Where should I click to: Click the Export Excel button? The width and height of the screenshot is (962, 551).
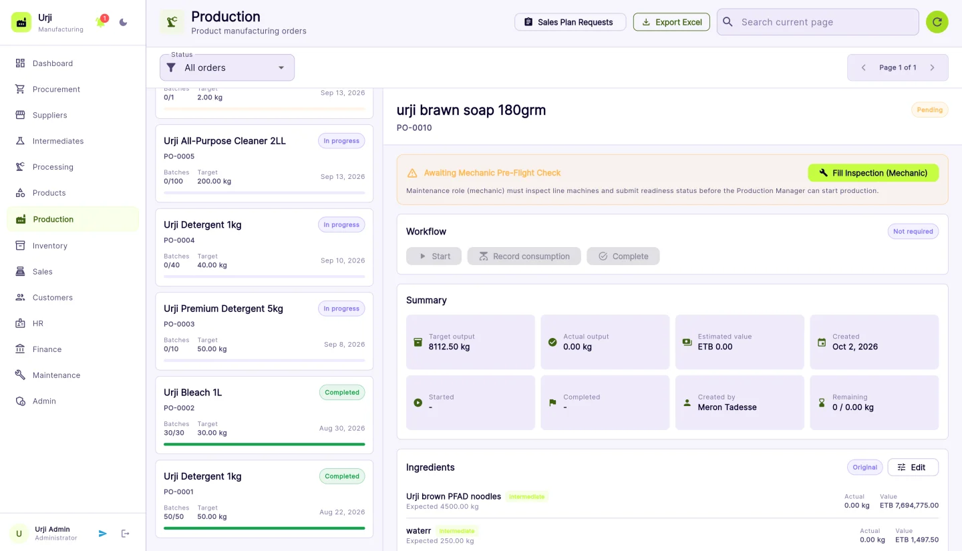pos(671,22)
